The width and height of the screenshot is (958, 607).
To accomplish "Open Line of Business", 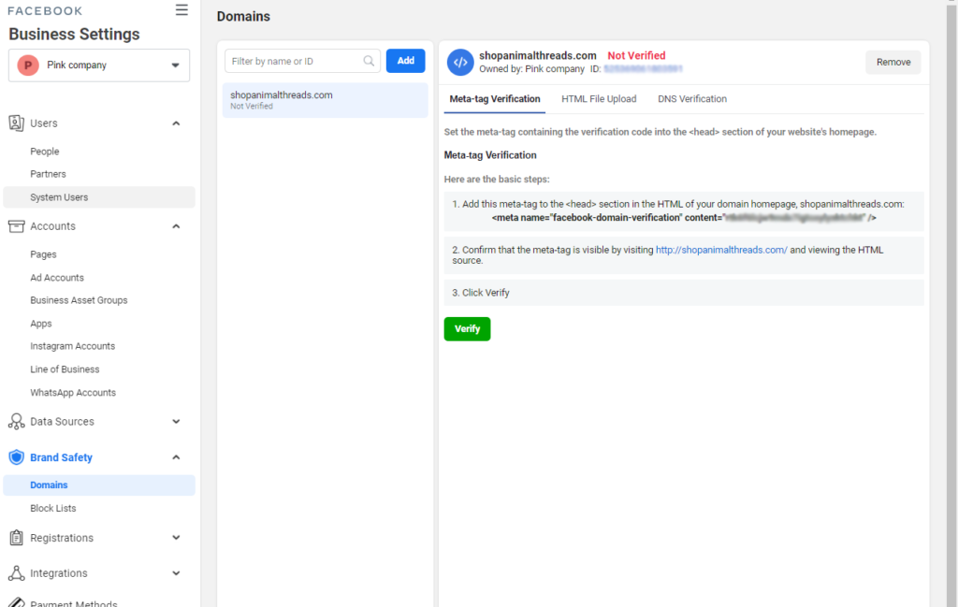I will click(x=65, y=369).
